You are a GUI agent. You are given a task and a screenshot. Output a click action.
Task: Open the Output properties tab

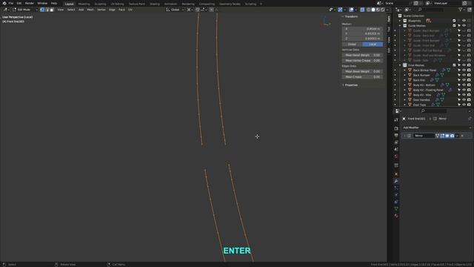[x=396, y=135]
